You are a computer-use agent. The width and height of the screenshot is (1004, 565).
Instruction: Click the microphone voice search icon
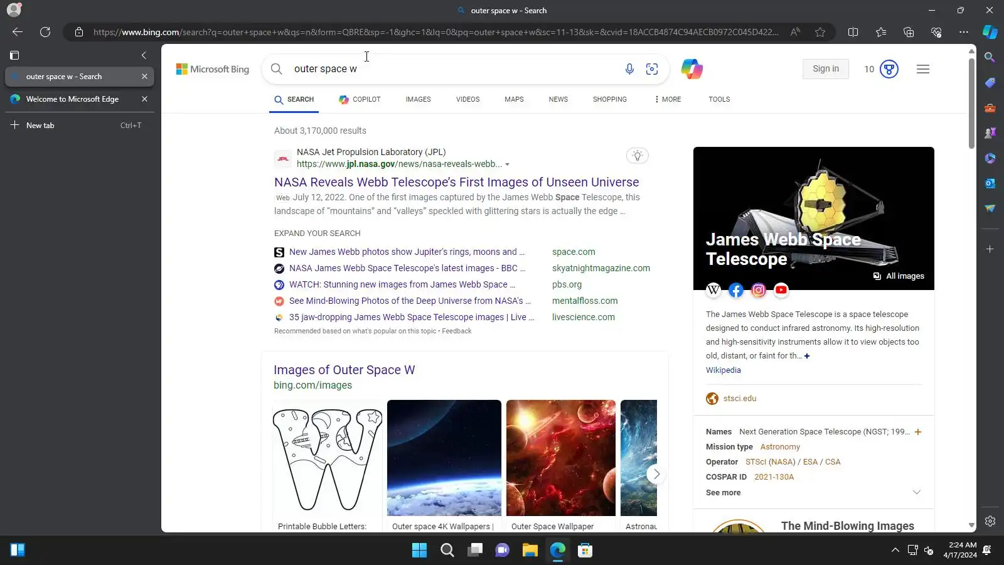(x=629, y=69)
